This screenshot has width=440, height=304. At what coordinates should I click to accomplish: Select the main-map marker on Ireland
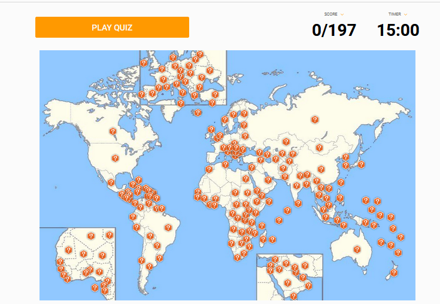tap(211, 129)
